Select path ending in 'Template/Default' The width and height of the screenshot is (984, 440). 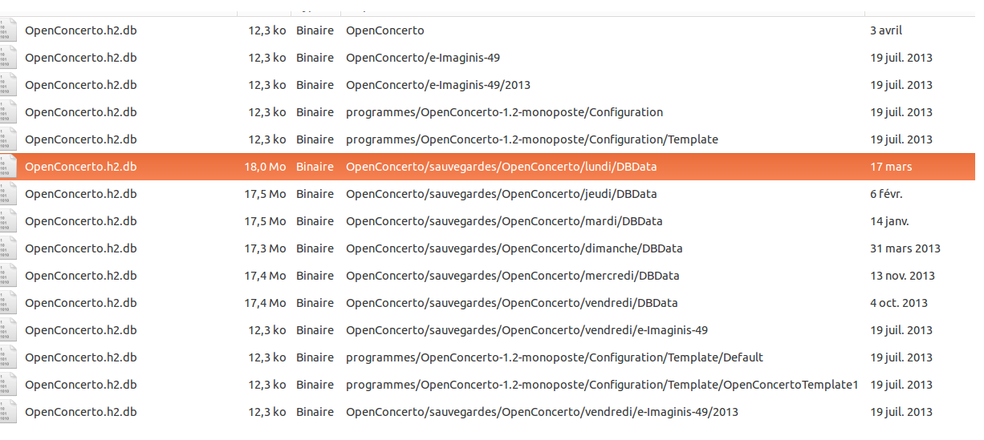(x=555, y=357)
